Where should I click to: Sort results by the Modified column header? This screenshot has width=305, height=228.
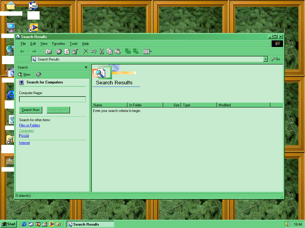[x=243, y=105]
